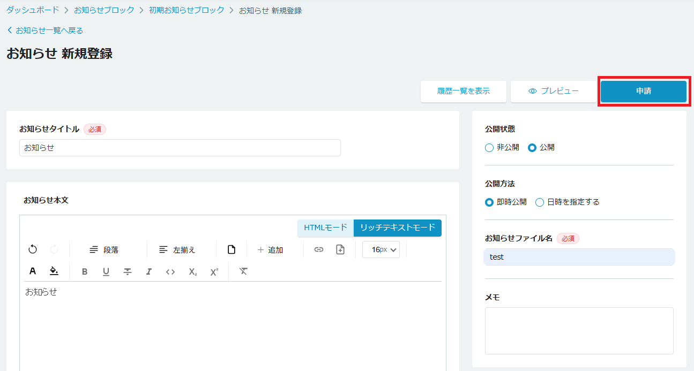
Task: Click the clear formatting icon
Action: [243, 271]
